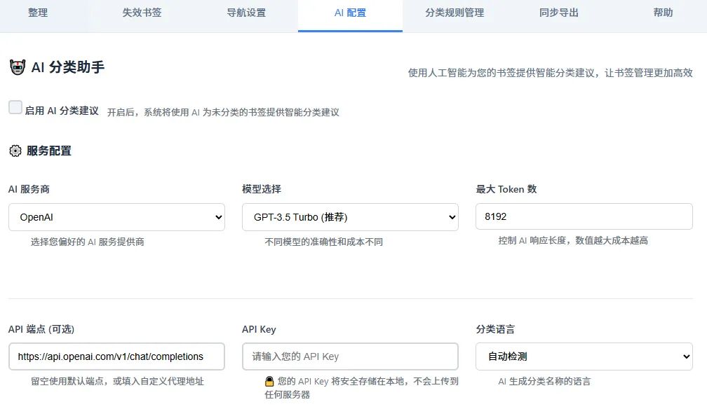The height and width of the screenshot is (416, 707).
Task: Click the lock icon under API Key
Action: click(x=269, y=382)
